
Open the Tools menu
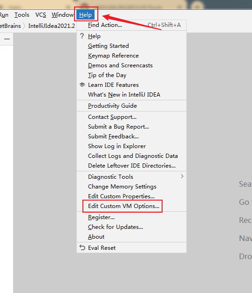(22, 14)
